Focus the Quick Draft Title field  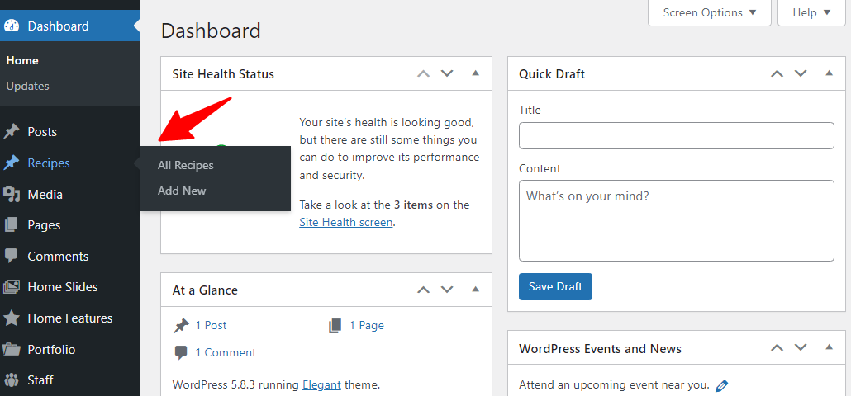point(676,135)
